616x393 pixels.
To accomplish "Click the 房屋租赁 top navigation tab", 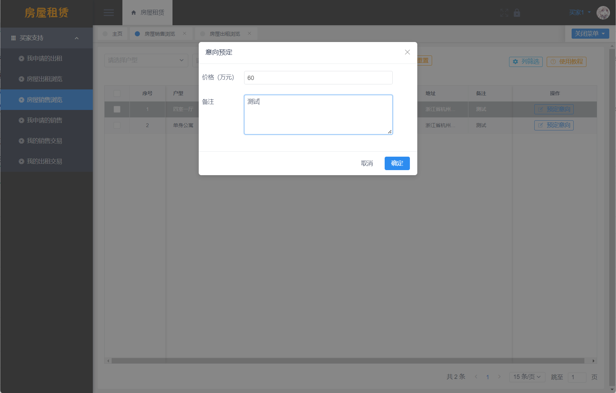I will tap(148, 13).
